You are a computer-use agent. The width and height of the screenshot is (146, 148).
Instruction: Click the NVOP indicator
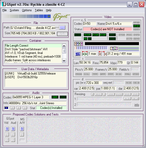pos(87,35)
